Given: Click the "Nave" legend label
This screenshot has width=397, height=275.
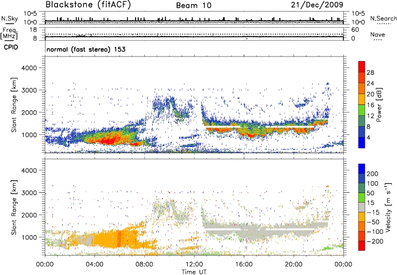Looking at the screenshot, I should click(x=378, y=34).
